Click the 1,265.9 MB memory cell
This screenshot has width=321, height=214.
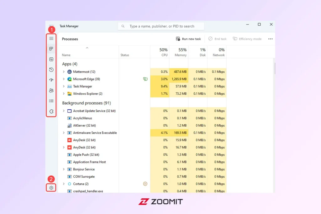[179, 79]
